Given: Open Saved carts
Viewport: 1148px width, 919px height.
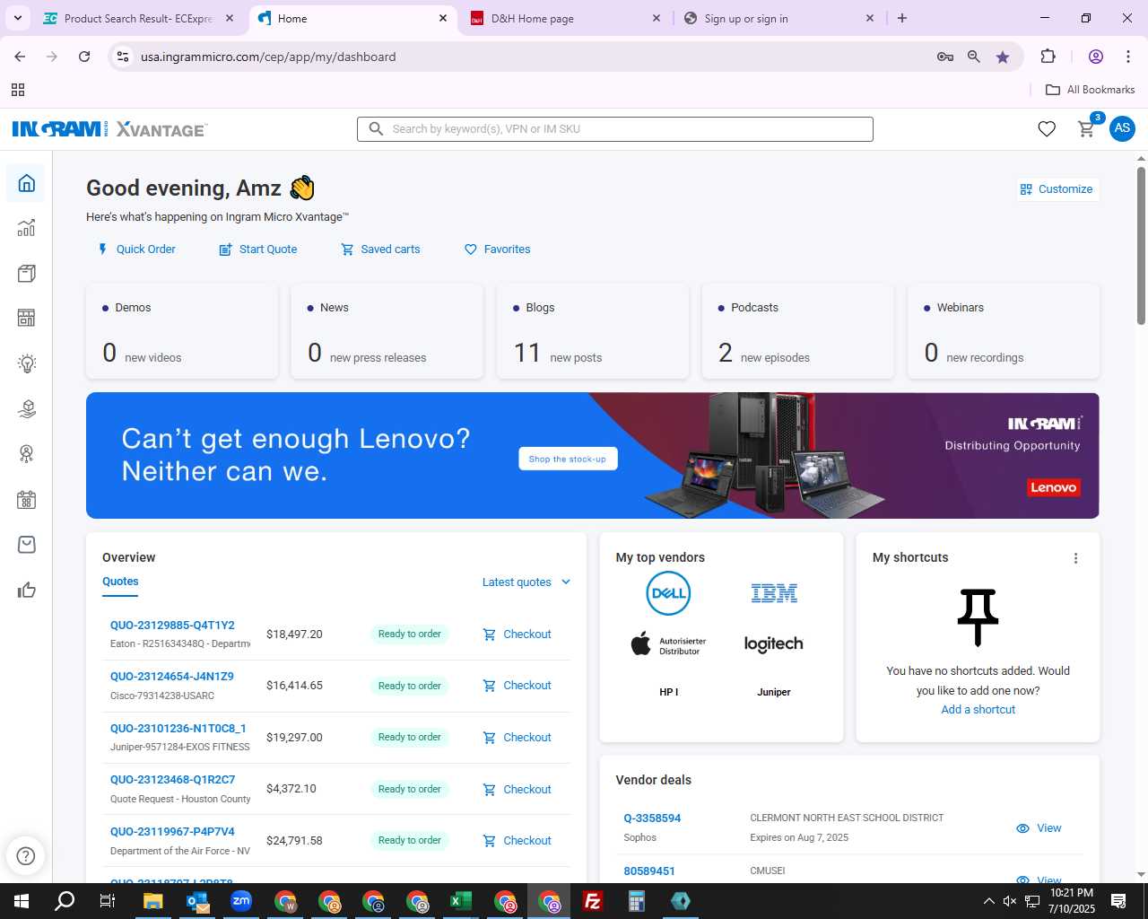Looking at the screenshot, I should [x=380, y=249].
